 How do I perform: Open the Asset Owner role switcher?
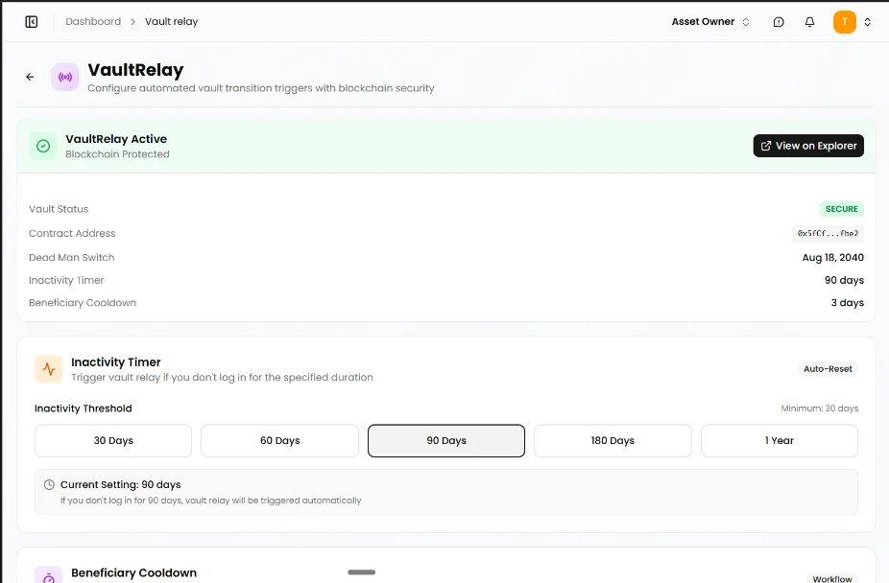(710, 21)
